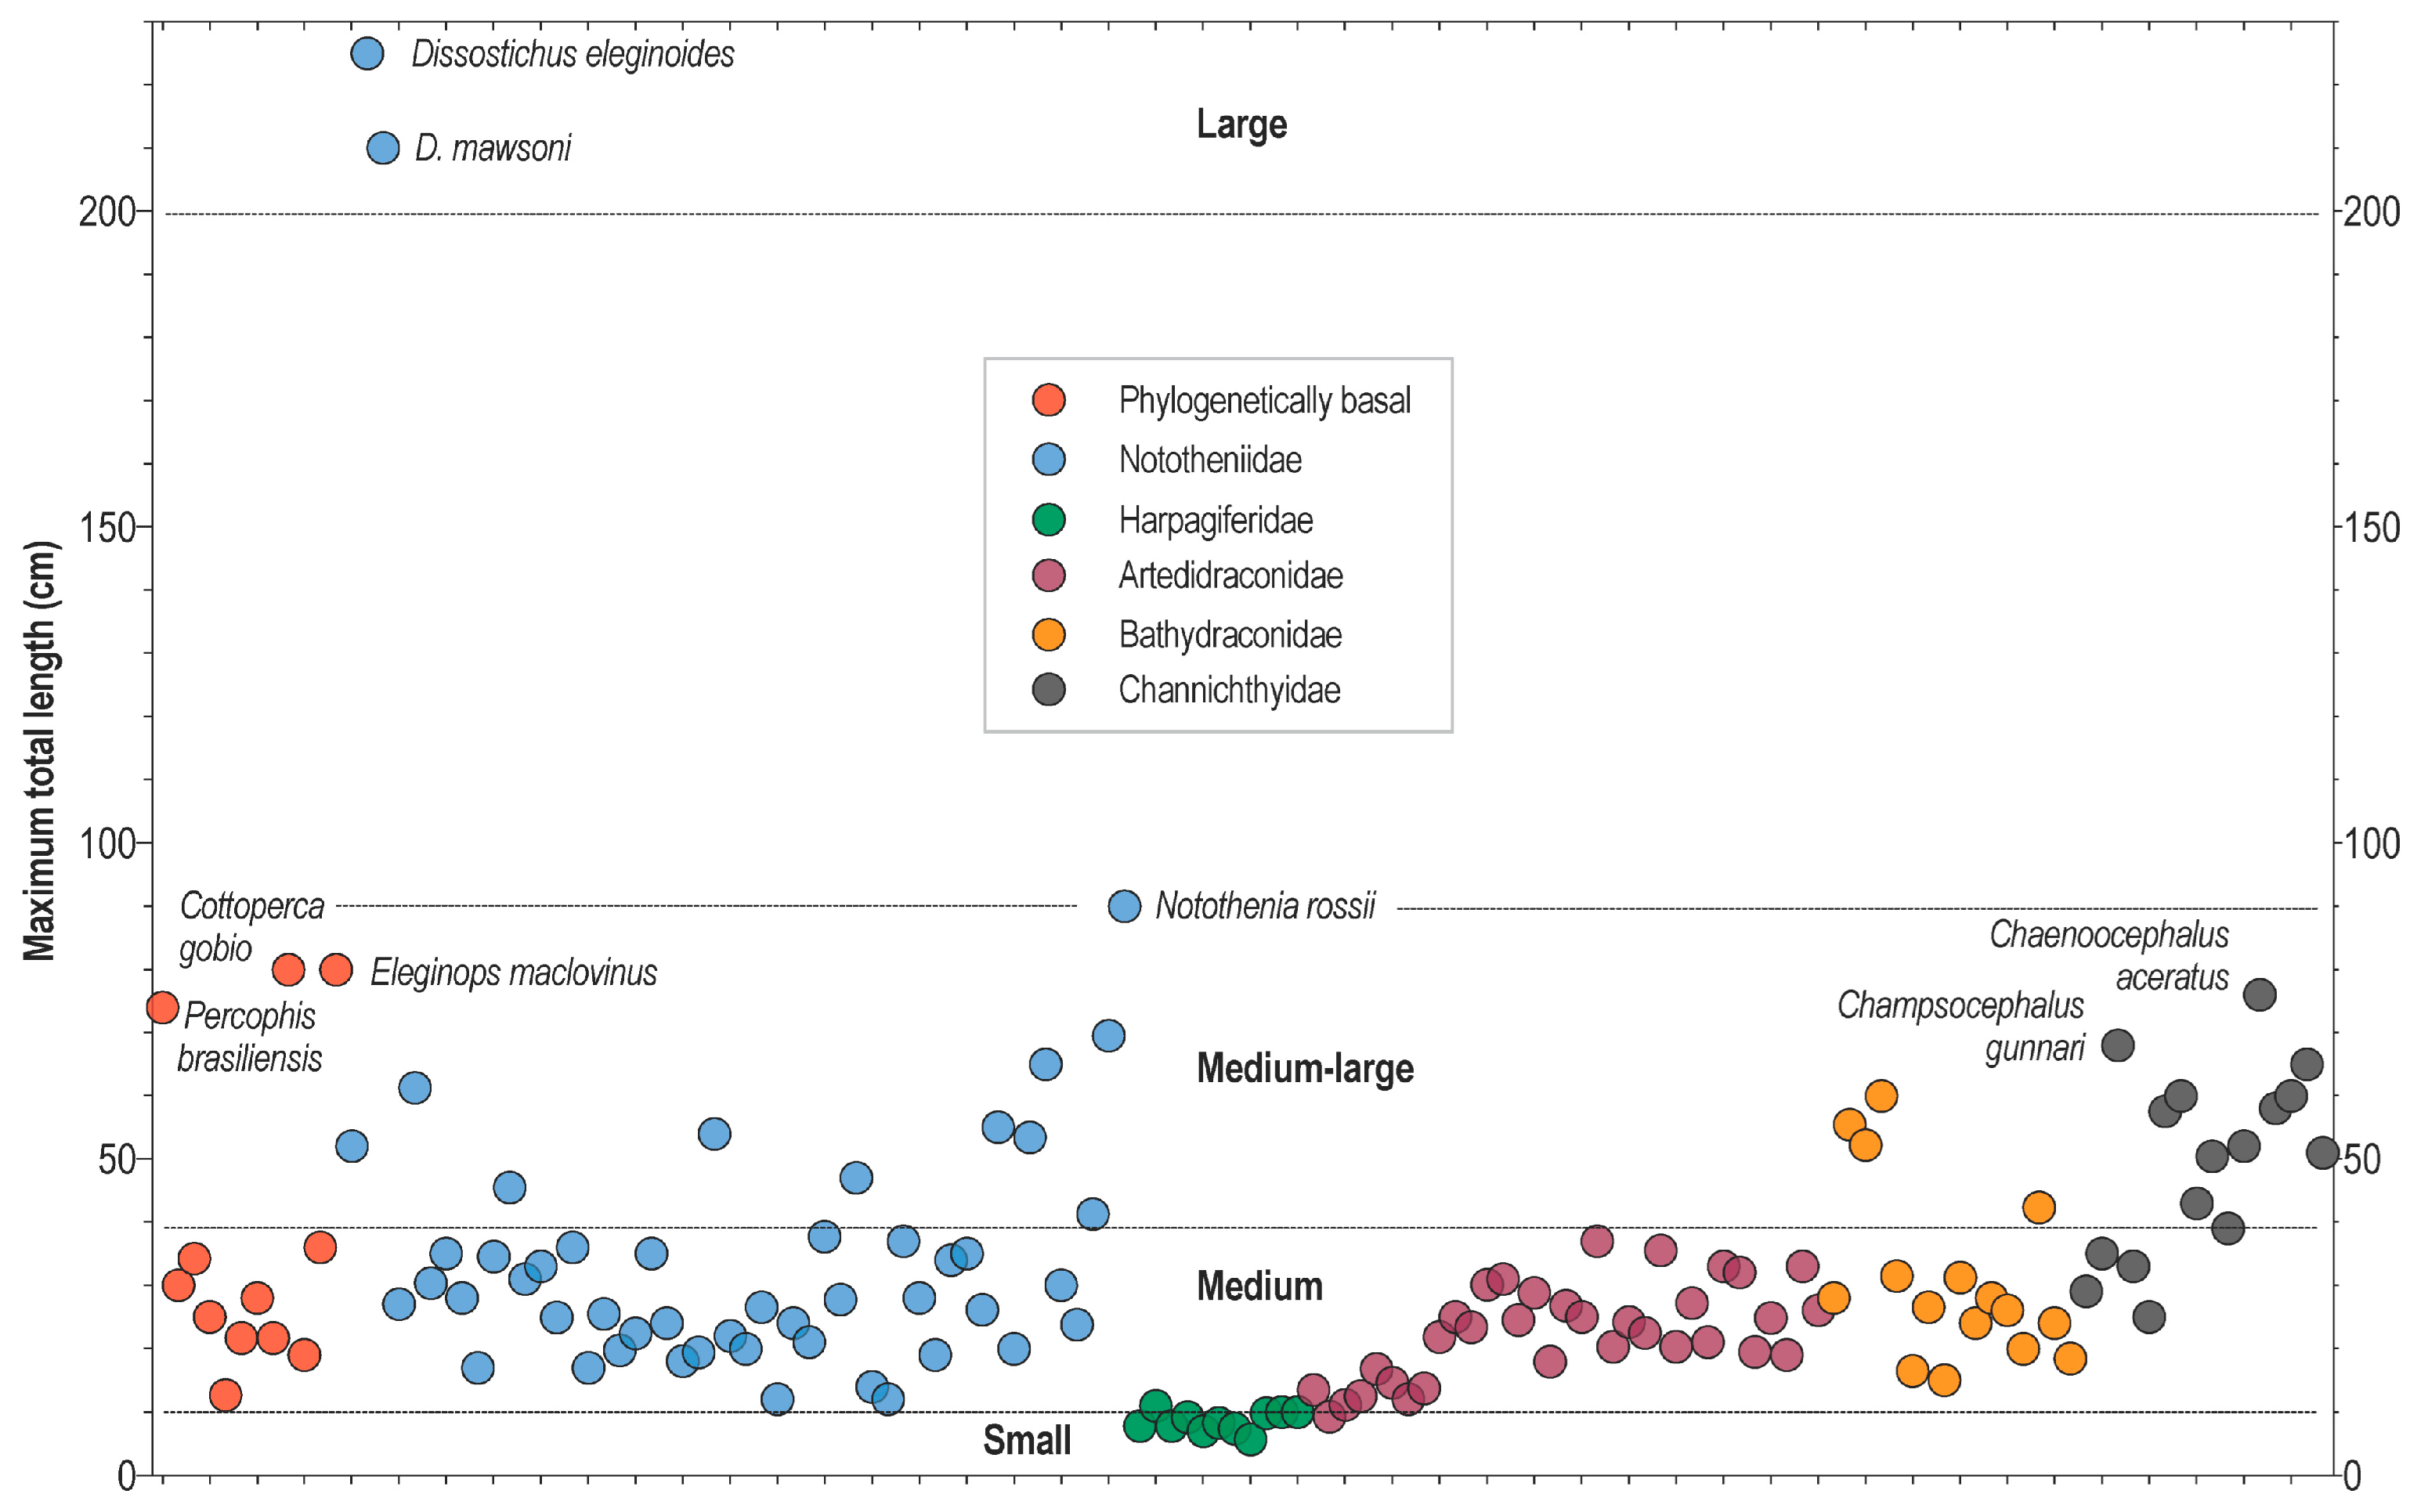2410x1512 pixels.
Task: Click the Channichthyidae legend text
Action: point(1229,690)
